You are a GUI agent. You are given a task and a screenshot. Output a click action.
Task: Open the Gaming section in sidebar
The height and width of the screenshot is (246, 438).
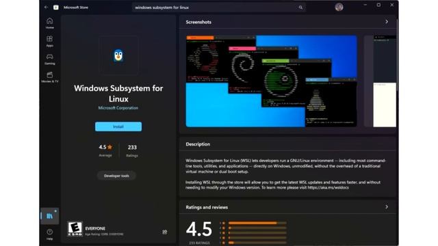pos(50,59)
